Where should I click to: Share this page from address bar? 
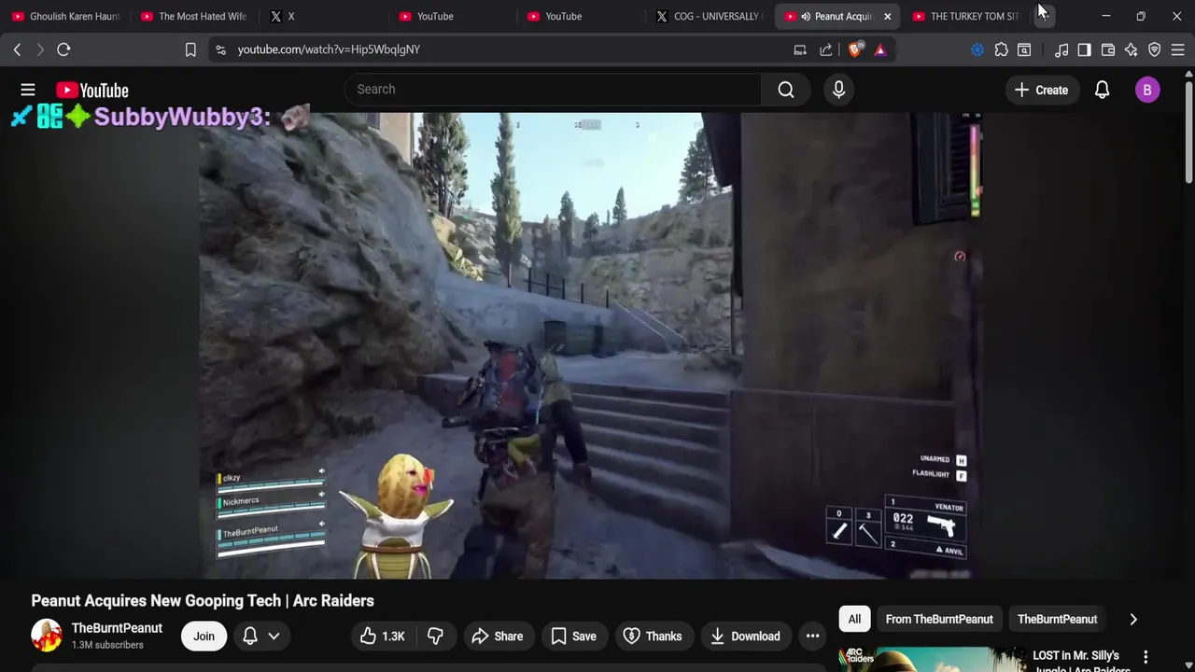(826, 49)
